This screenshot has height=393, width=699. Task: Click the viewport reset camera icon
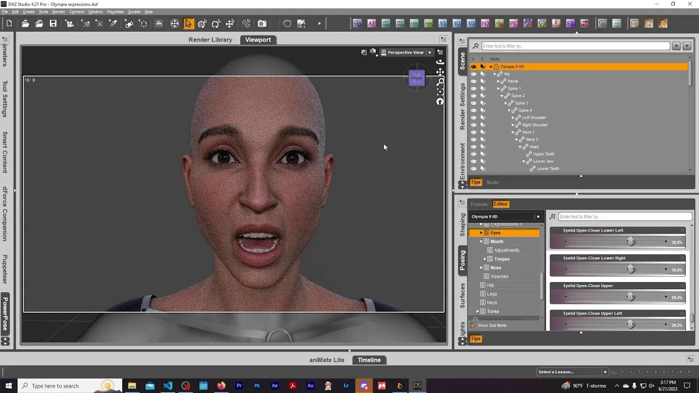tap(440, 102)
